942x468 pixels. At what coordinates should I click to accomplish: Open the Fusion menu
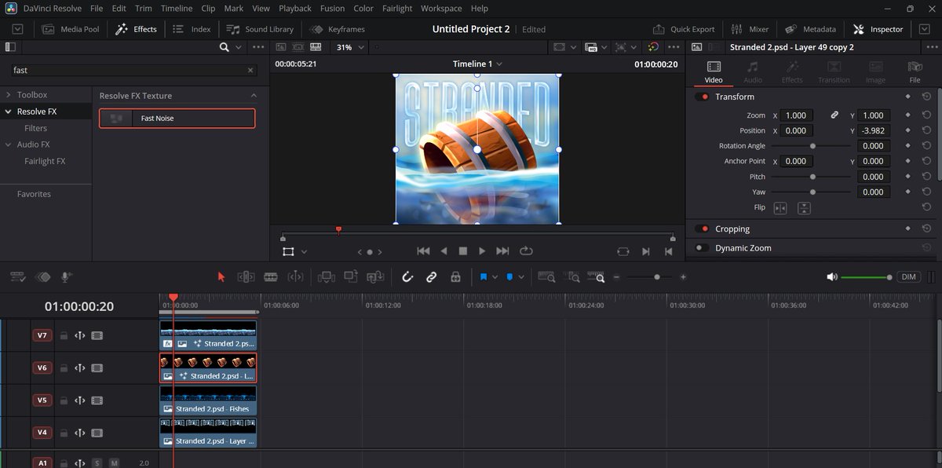point(332,9)
